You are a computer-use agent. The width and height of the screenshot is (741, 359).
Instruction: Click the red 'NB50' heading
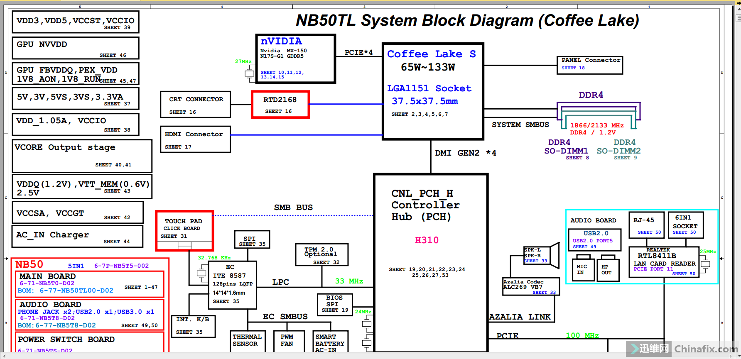tap(29, 264)
